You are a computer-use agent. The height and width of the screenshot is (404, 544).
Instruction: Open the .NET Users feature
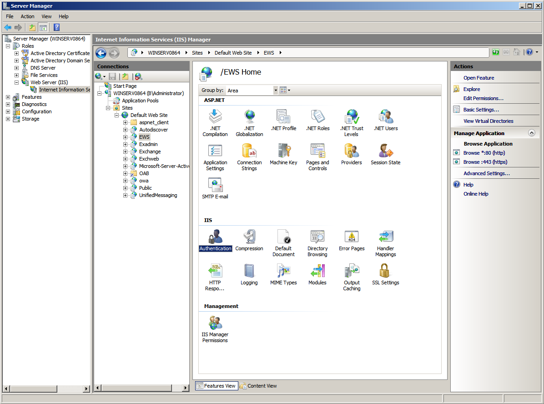coord(385,120)
